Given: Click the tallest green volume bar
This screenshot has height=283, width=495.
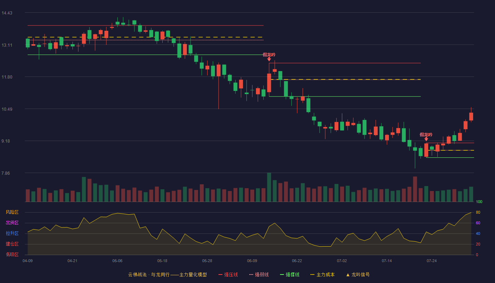Looking at the screenshot, I should click(x=269, y=187).
